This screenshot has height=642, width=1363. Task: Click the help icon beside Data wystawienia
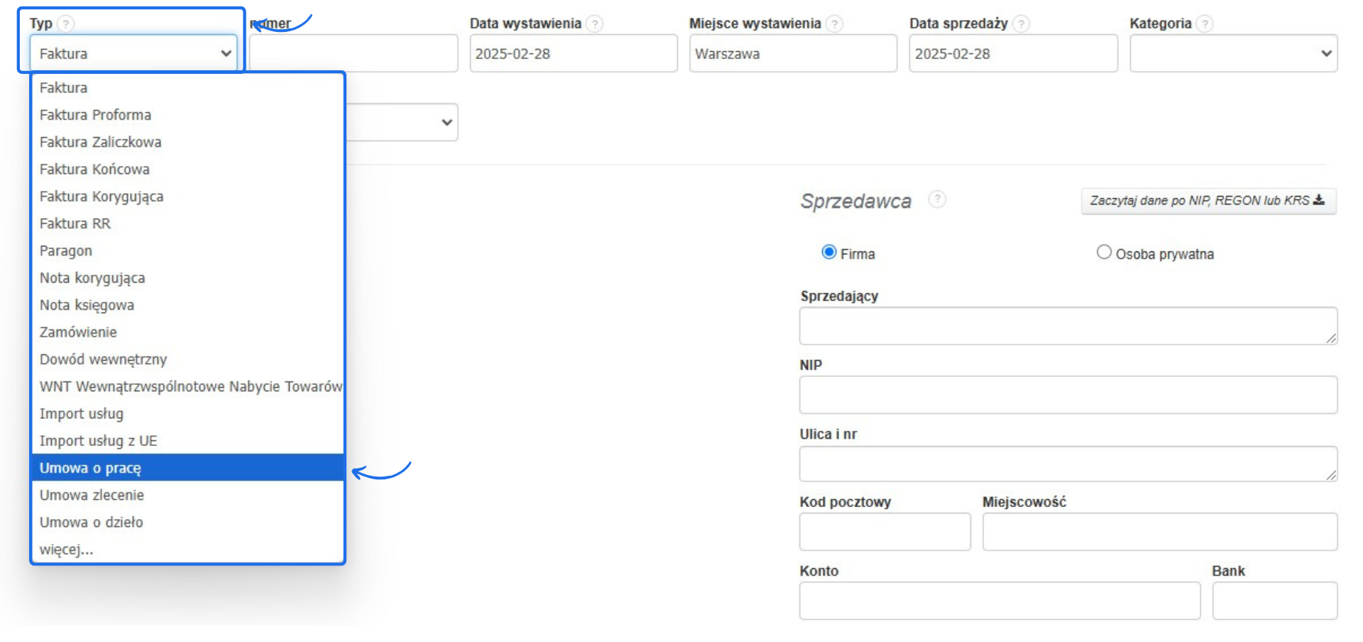pos(595,24)
